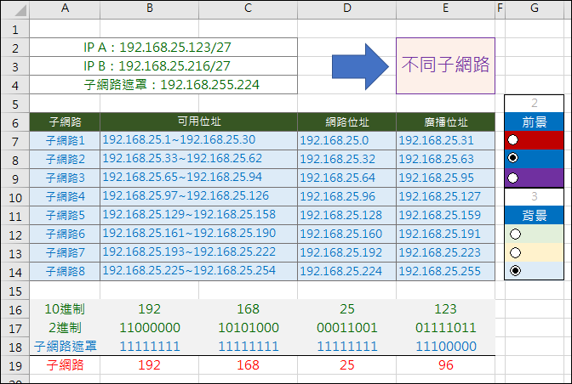Screen dimensions: 572x384
Task: Click broadcast address 192.168.25.31
Action: pyautogui.click(x=445, y=140)
